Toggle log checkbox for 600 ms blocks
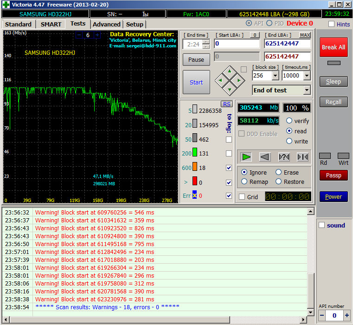The height and width of the screenshot is (325, 353). pyautogui.click(x=229, y=168)
